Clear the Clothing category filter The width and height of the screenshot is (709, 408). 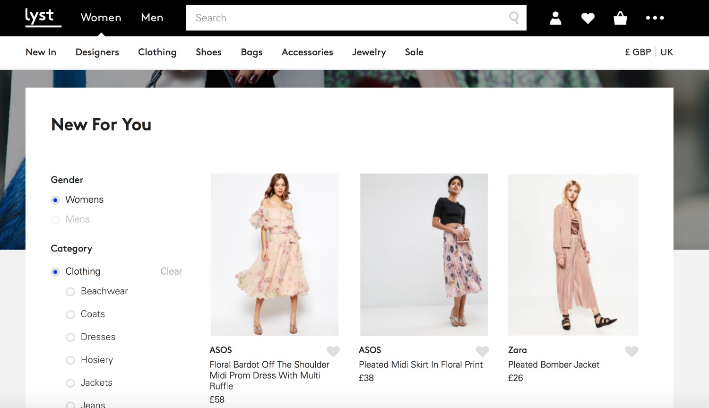click(171, 271)
